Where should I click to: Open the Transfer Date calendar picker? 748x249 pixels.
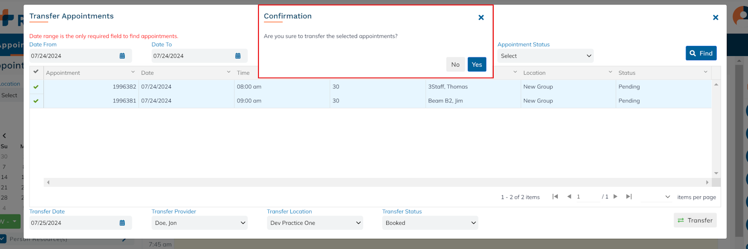(122, 223)
